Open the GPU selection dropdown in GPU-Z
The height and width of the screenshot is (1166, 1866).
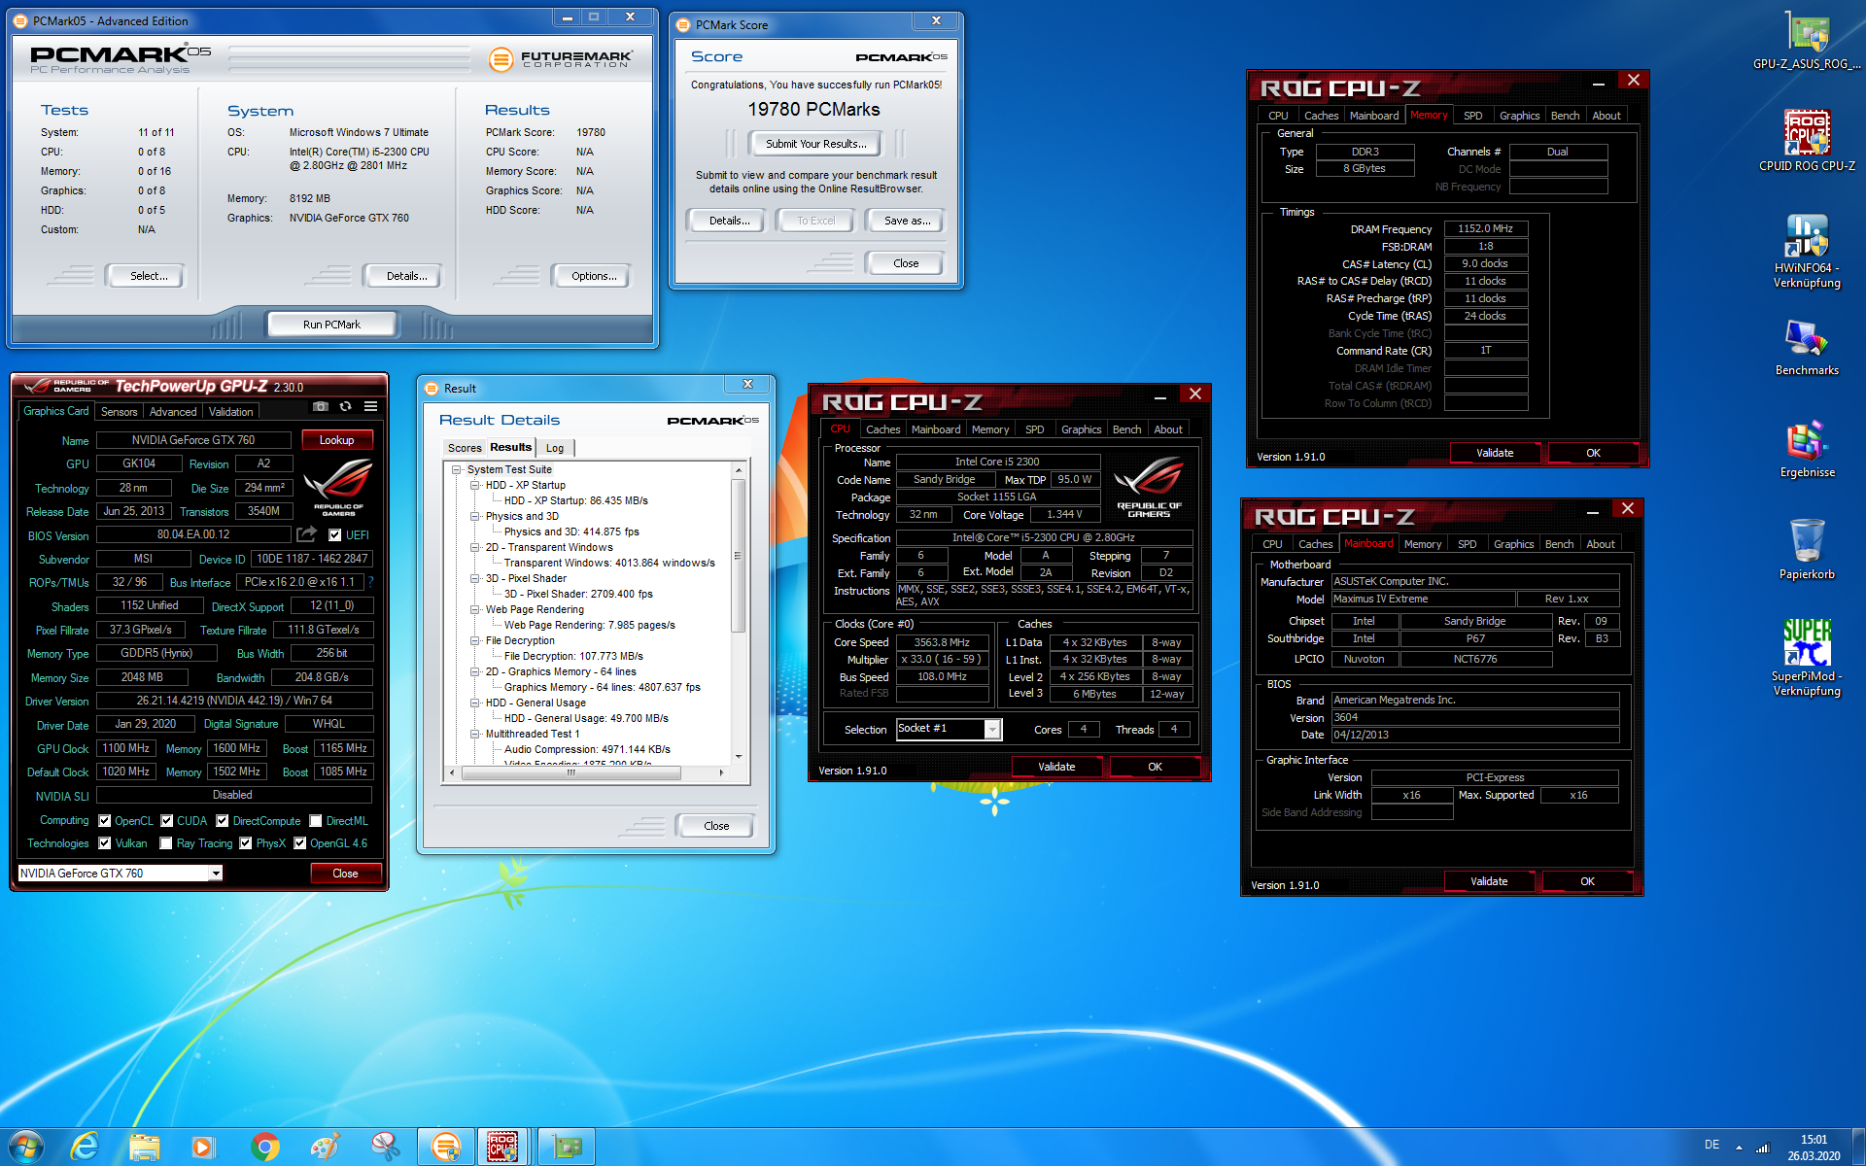tap(216, 874)
